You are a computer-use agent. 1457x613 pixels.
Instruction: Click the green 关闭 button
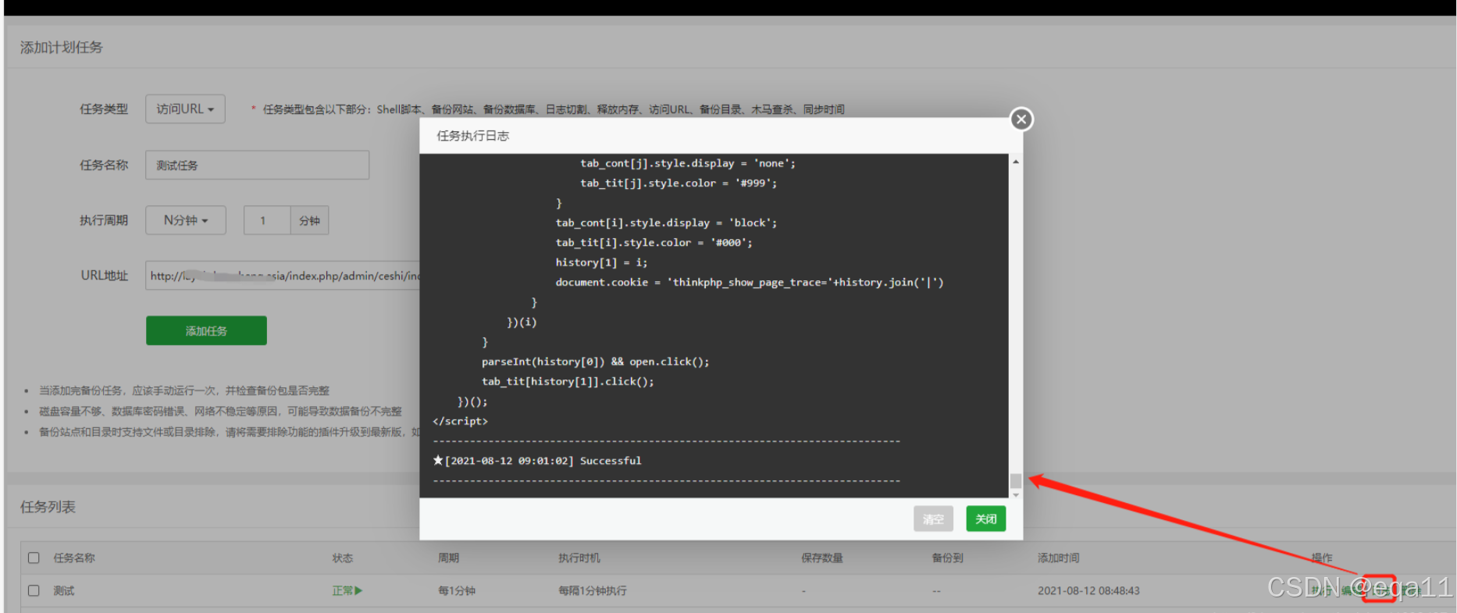pos(985,519)
